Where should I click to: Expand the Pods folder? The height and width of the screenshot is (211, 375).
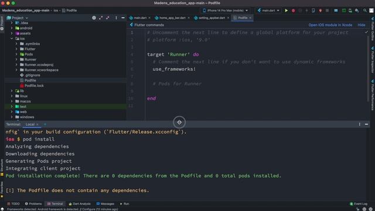click(16, 55)
